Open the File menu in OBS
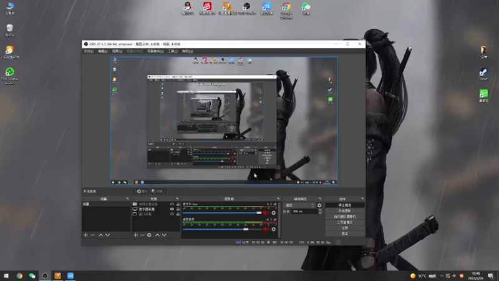 click(x=89, y=51)
